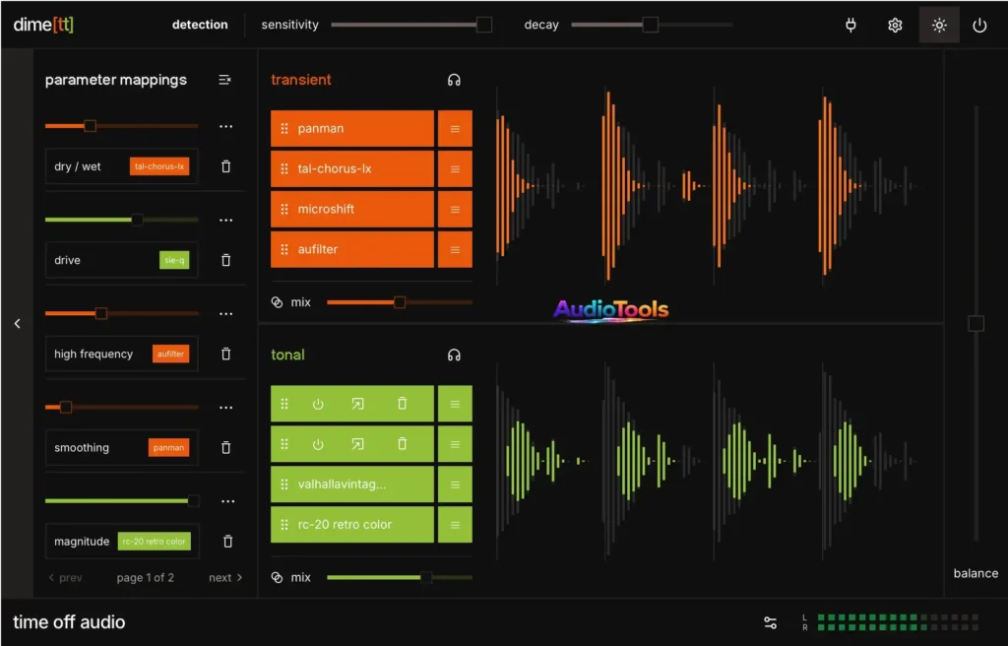Toggle power on the first tonal slot

click(316, 403)
